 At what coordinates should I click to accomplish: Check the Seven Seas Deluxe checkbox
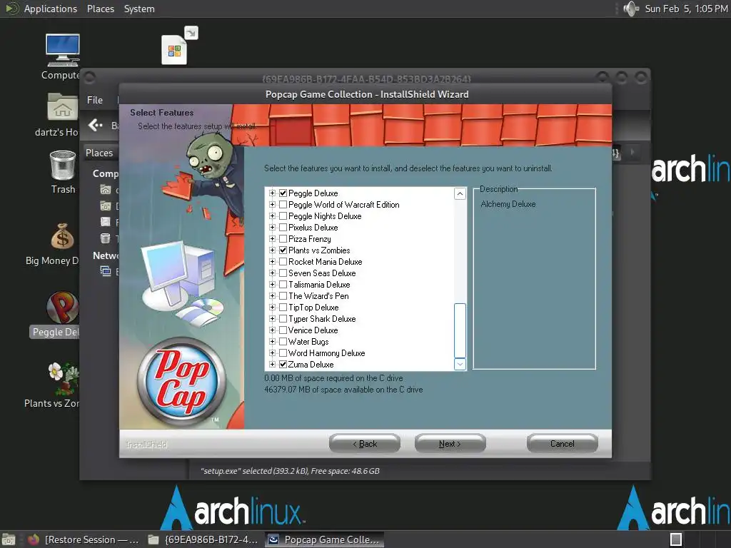283,273
